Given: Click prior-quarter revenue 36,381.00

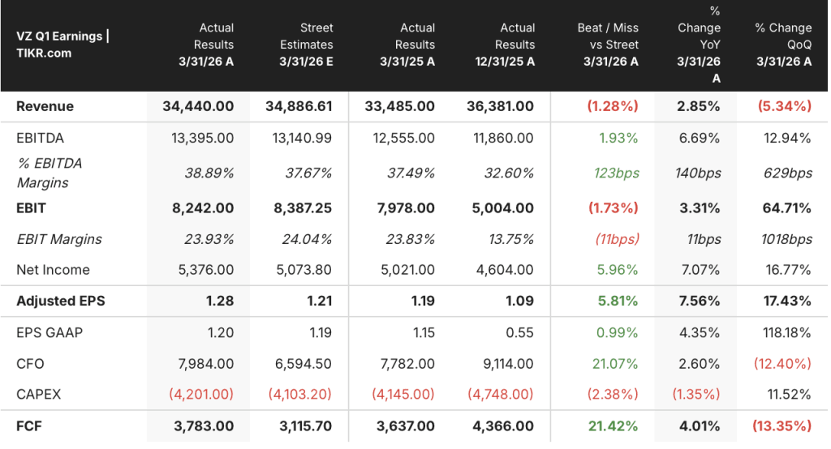Looking at the screenshot, I should point(500,106).
